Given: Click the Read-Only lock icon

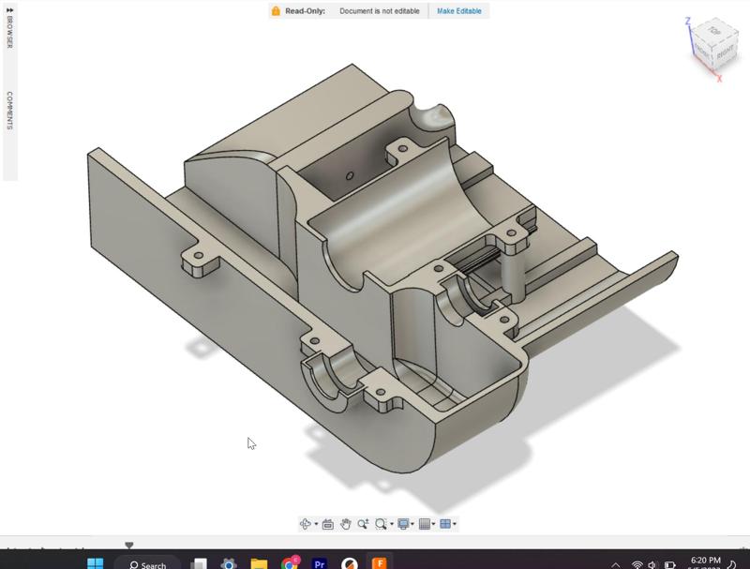Looking at the screenshot, I should [276, 11].
